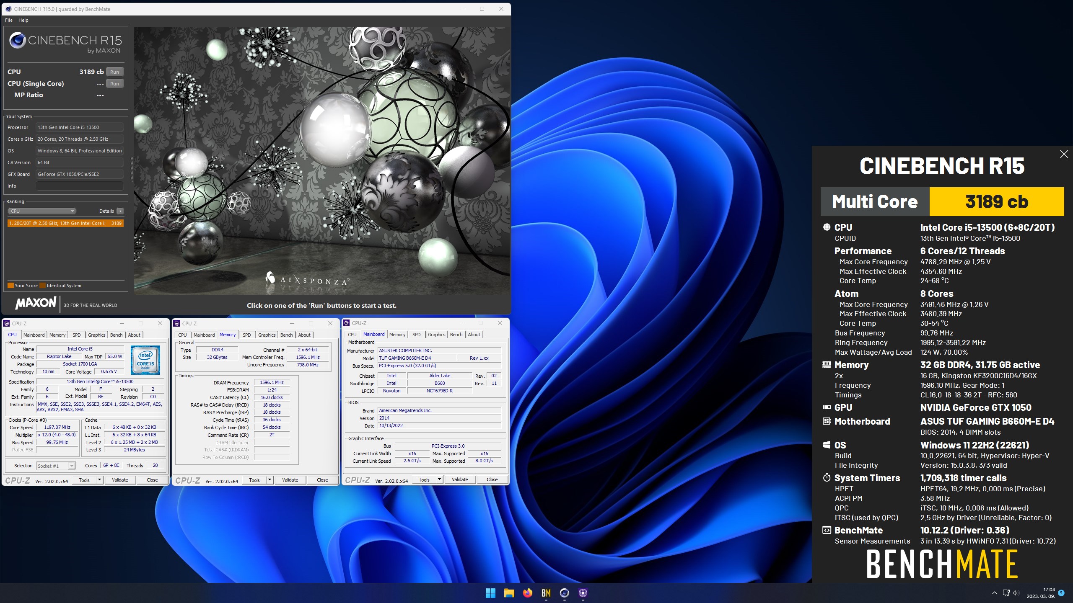Show hidden system tray icons chevron
This screenshot has height=603, width=1073.
(994, 593)
